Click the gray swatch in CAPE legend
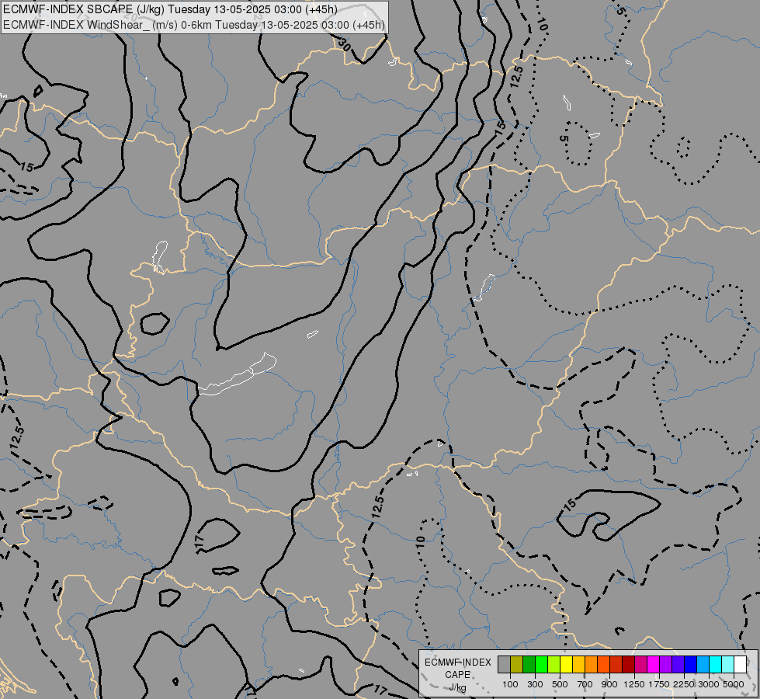 [504, 664]
